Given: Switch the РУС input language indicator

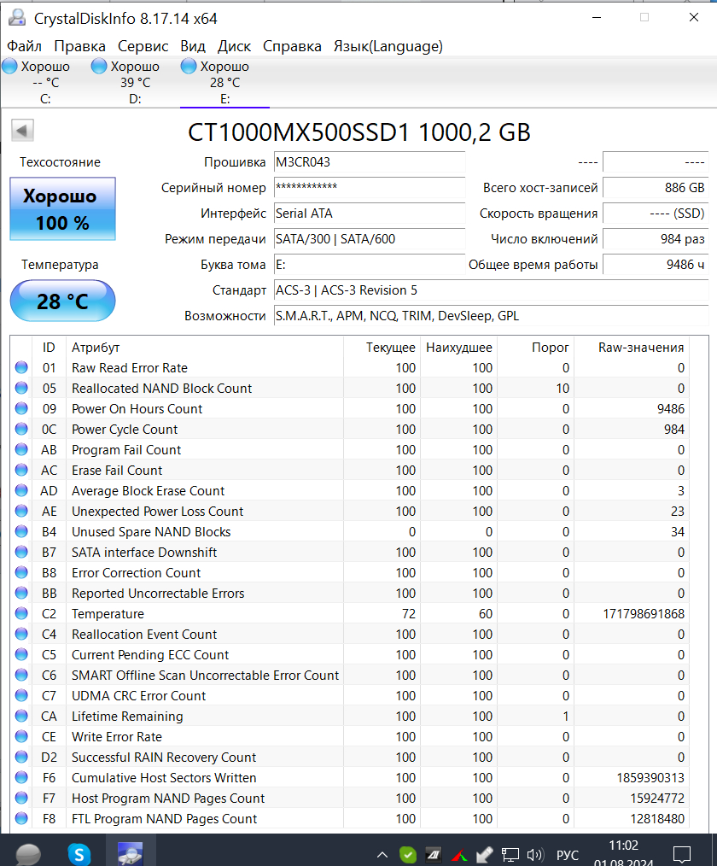Looking at the screenshot, I should (568, 856).
